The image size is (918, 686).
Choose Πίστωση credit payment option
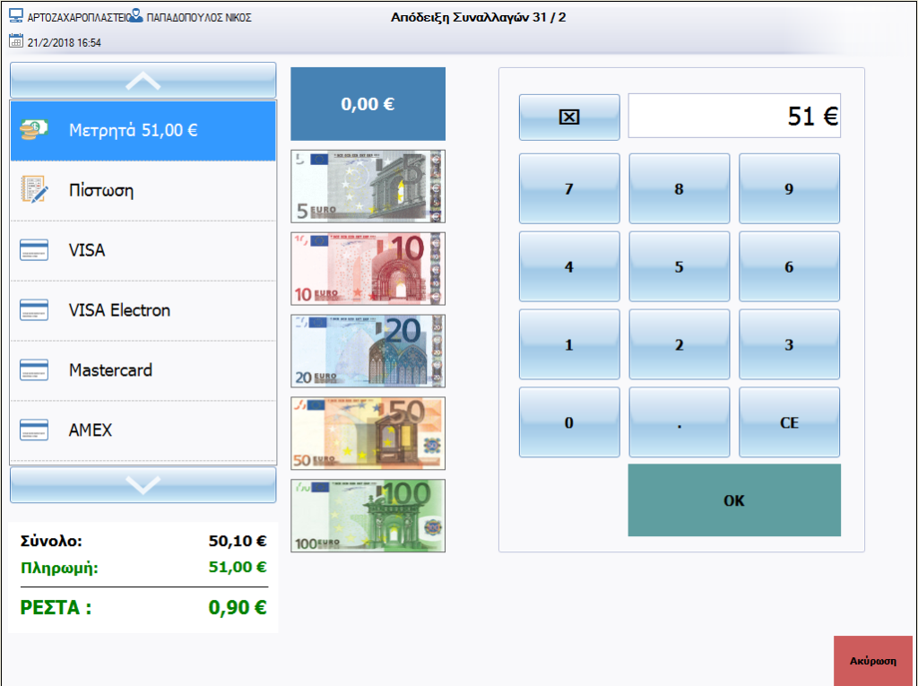click(x=143, y=191)
